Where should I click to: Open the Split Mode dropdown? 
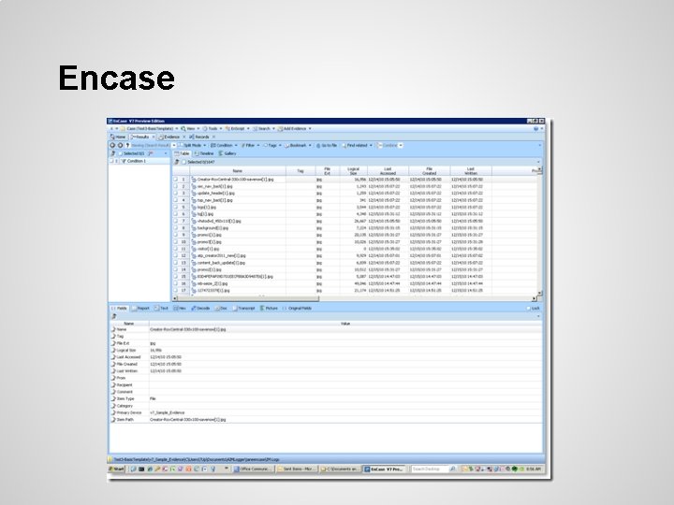pyautogui.click(x=192, y=146)
